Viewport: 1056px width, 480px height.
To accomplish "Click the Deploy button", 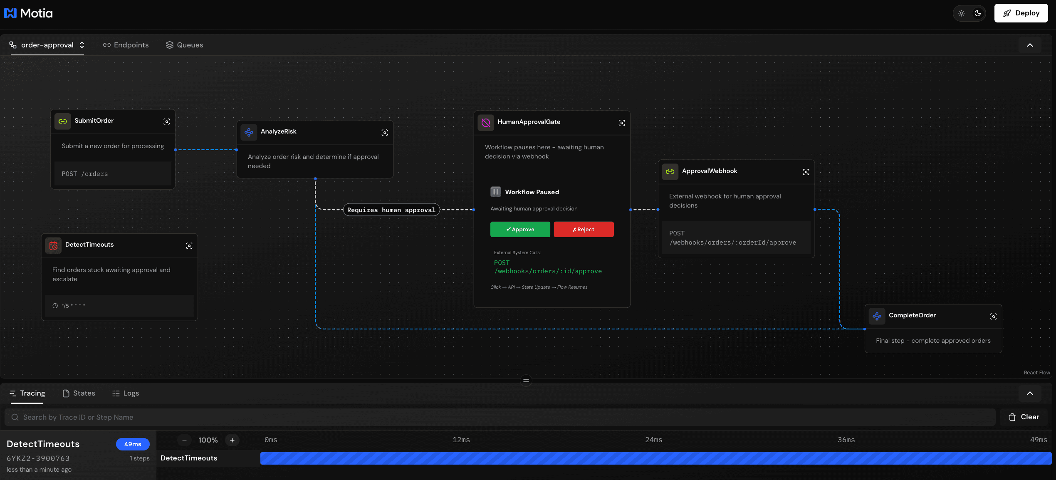I will [x=1021, y=13].
